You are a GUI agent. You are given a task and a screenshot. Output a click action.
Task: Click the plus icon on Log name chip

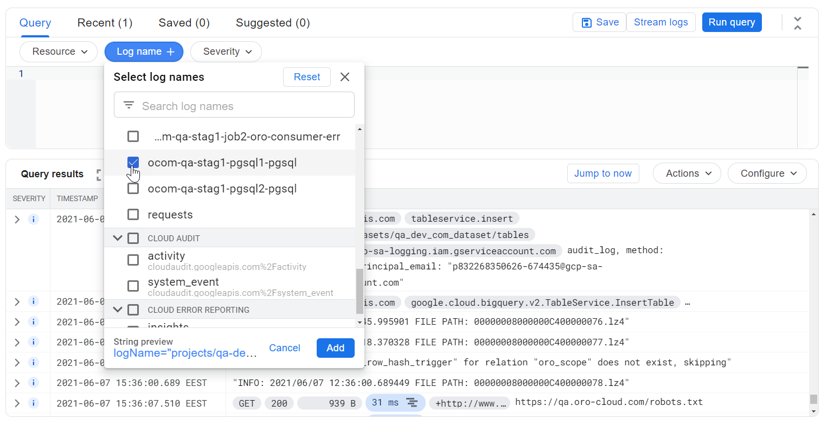[170, 52]
